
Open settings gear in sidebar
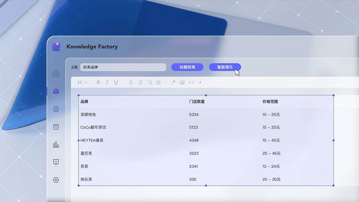click(x=56, y=180)
